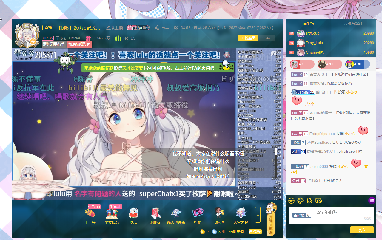Focus the 发个弹幕呗 chat input

tap(344, 215)
